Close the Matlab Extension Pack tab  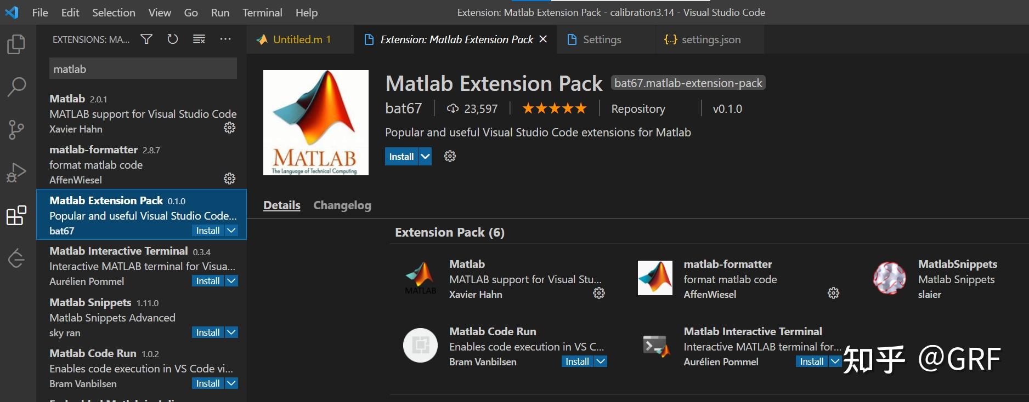pos(543,39)
